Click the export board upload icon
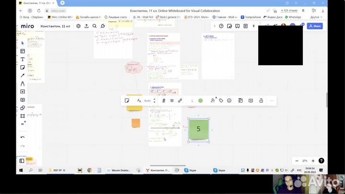345x194 pixels. click(x=86, y=26)
